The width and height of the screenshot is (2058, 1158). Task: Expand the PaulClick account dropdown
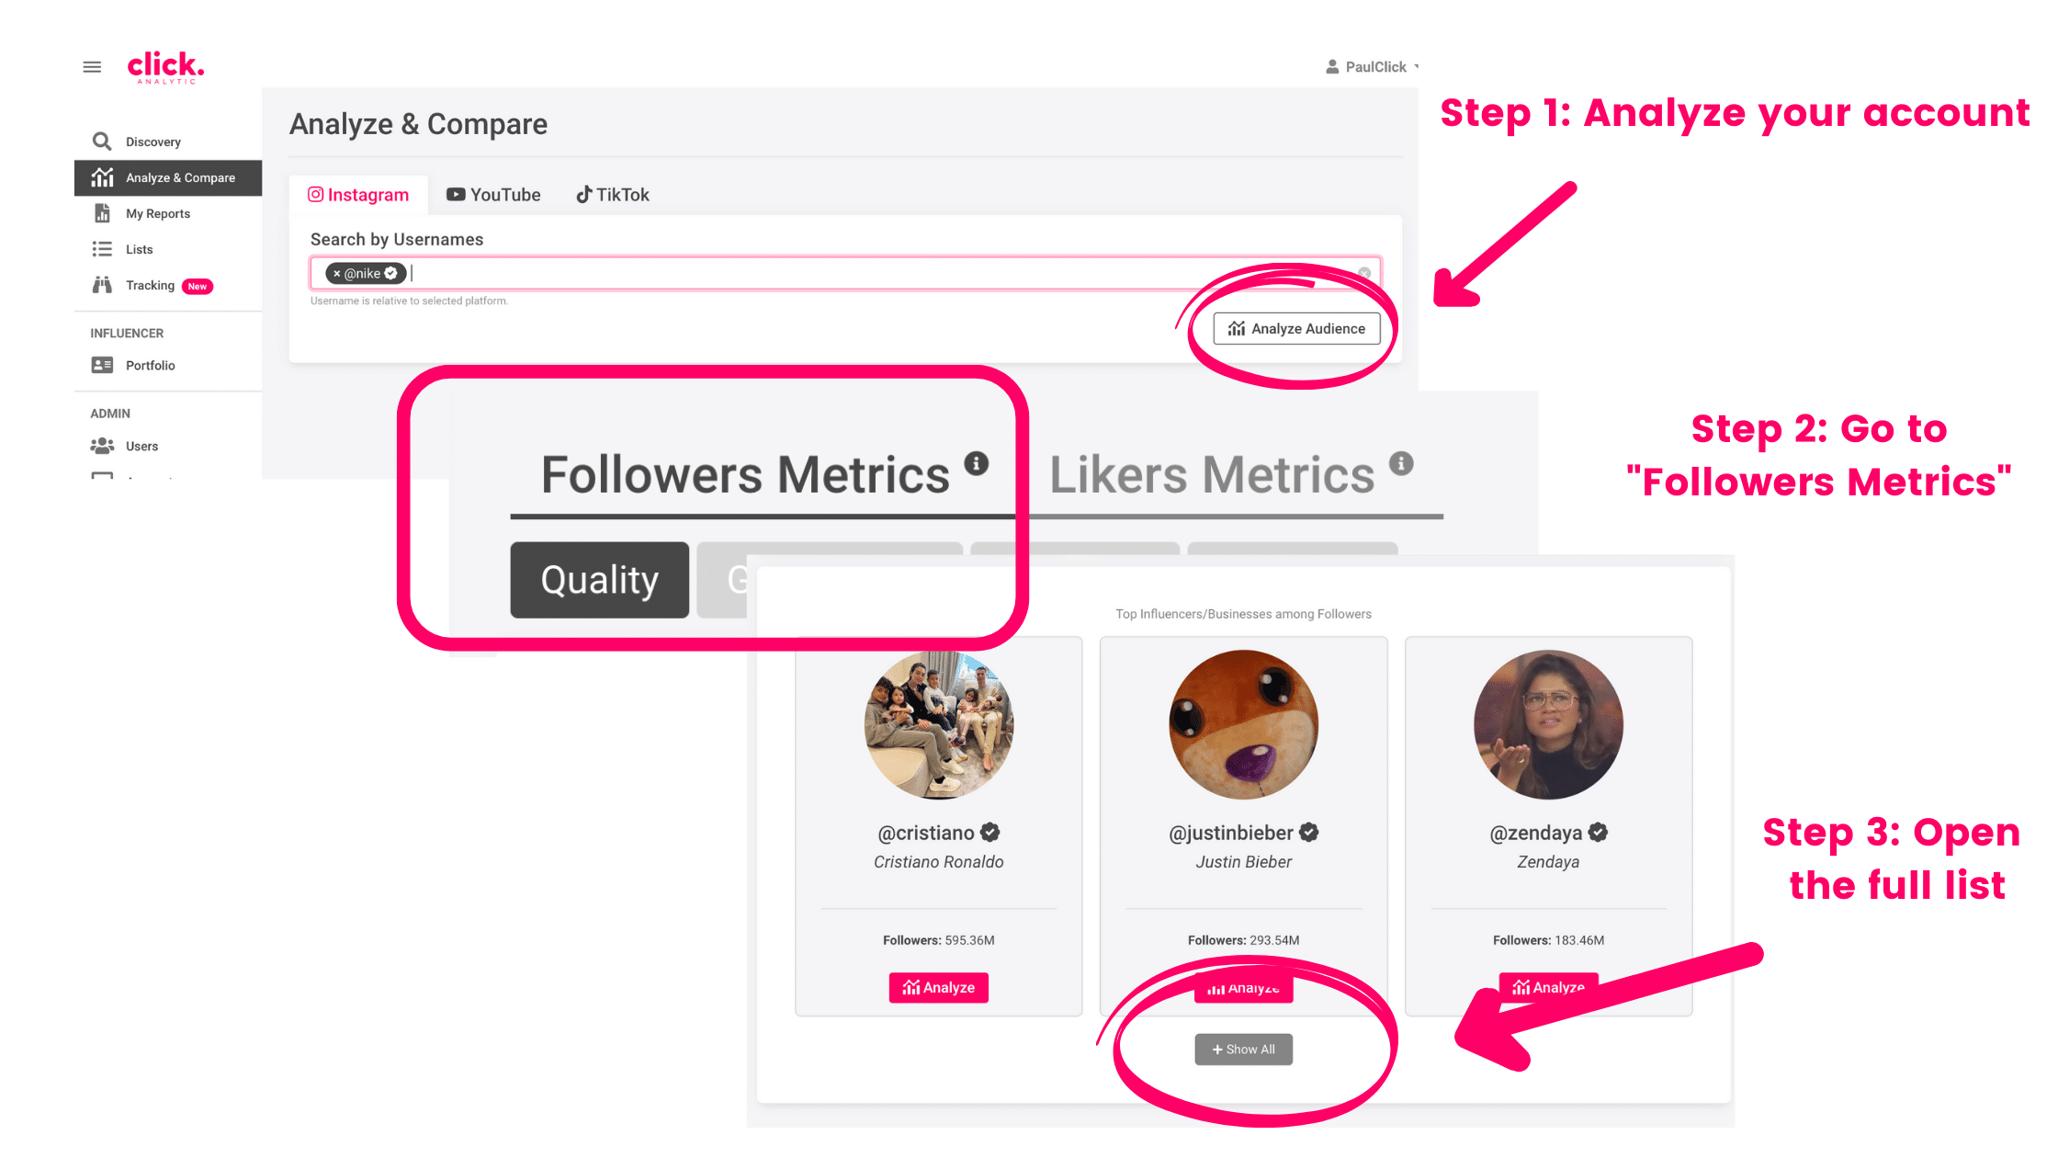pyautogui.click(x=1378, y=66)
